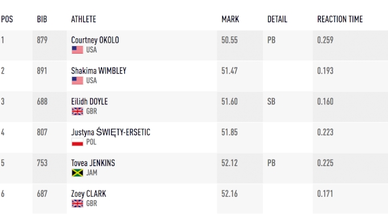Click the Jamaican flag under Tovea Jenkins
The width and height of the screenshot is (388, 218).
pyautogui.click(x=77, y=173)
